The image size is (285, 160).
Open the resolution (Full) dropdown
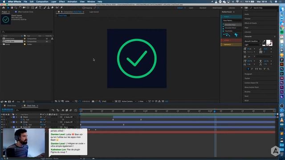point(108,101)
